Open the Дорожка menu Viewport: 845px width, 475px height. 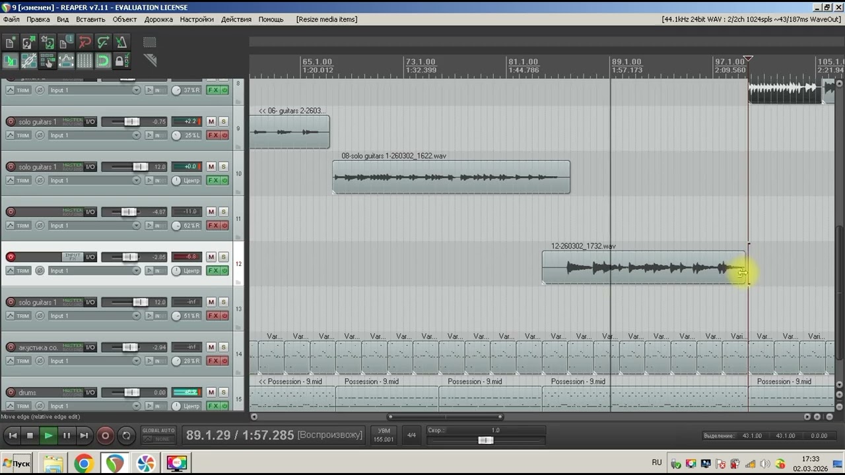click(158, 19)
